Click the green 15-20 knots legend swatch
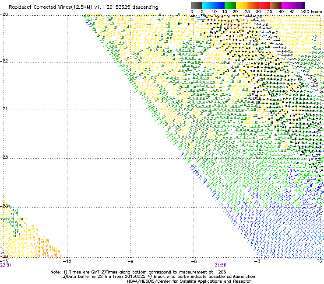 tap(230, 5)
